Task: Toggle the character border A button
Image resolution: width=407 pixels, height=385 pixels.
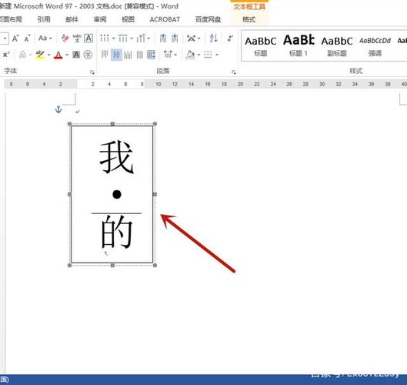Action: tap(88, 38)
